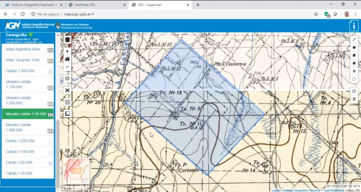Zoom out of the map
The height and width of the screenshot is (192, 361).
[x=67, y=67]
